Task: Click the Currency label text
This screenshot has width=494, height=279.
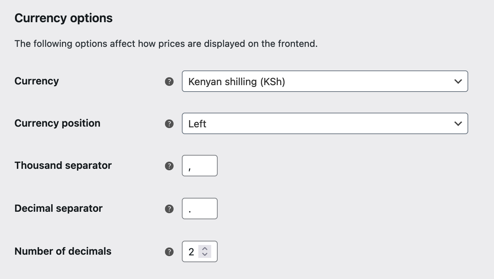Action: pos(36,81)
